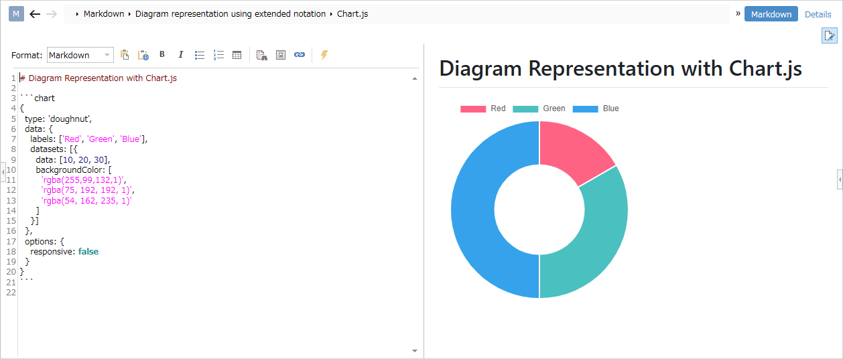The width and height of the screenshot is (843, 359).
Task: Toggle Red legend item in chart
Action: 483,109
